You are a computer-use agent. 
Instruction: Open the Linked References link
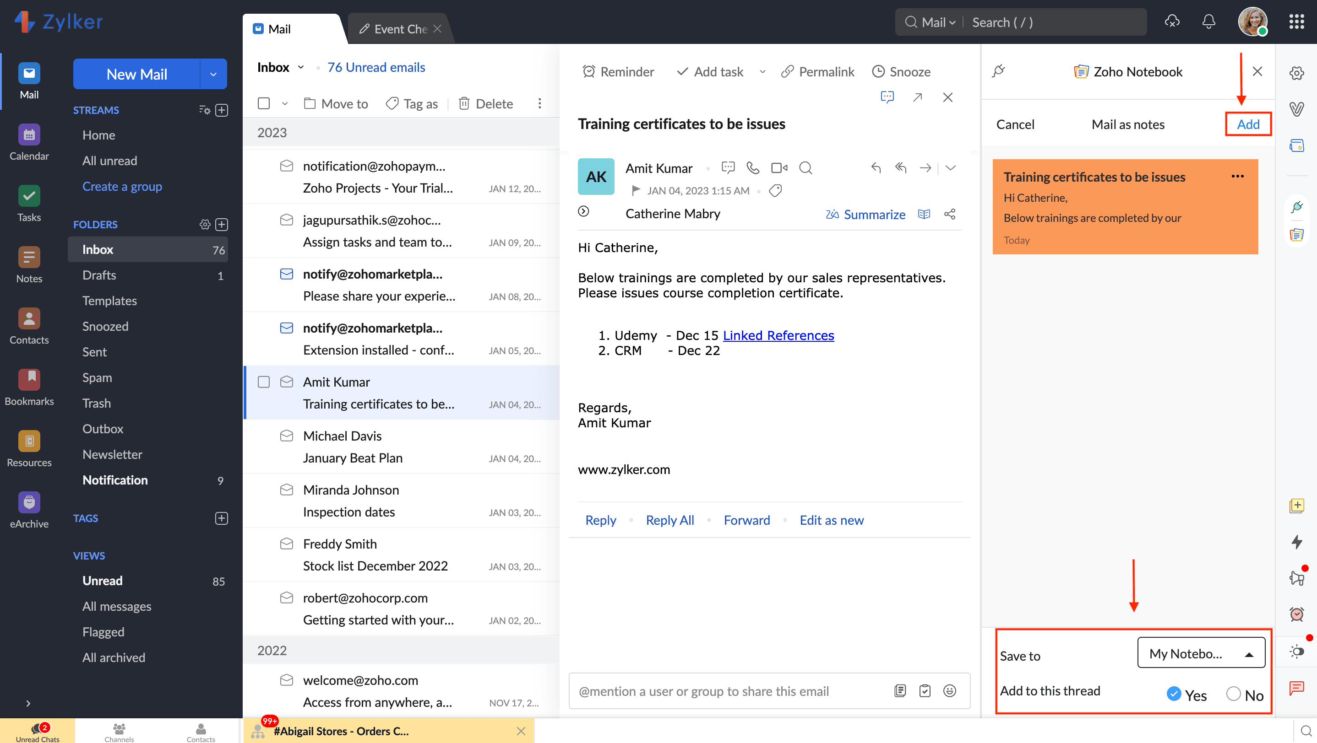778,335
